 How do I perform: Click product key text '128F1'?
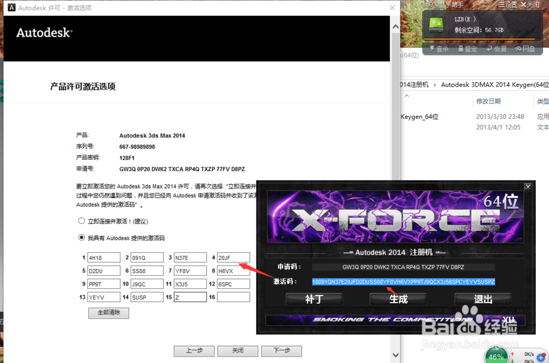(127, 158)
